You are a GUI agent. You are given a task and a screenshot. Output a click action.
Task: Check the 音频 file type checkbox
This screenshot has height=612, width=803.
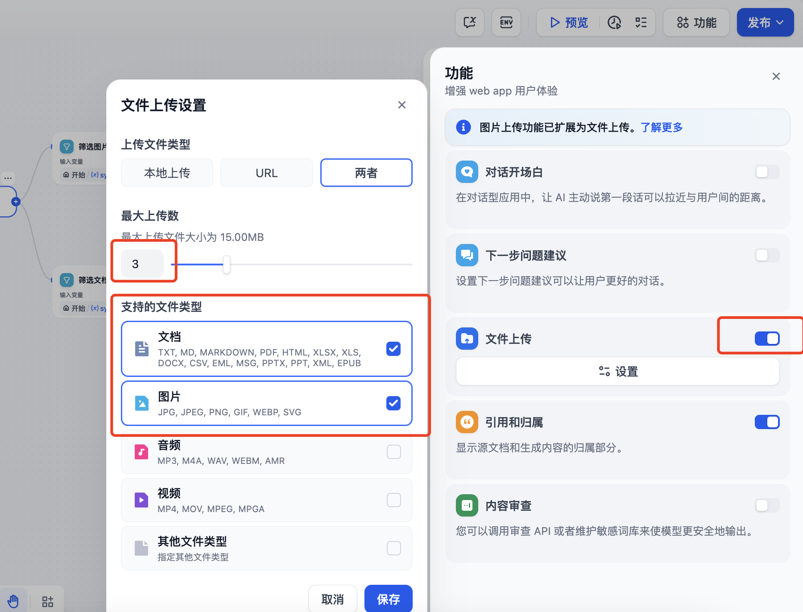(x=393, y=452)
